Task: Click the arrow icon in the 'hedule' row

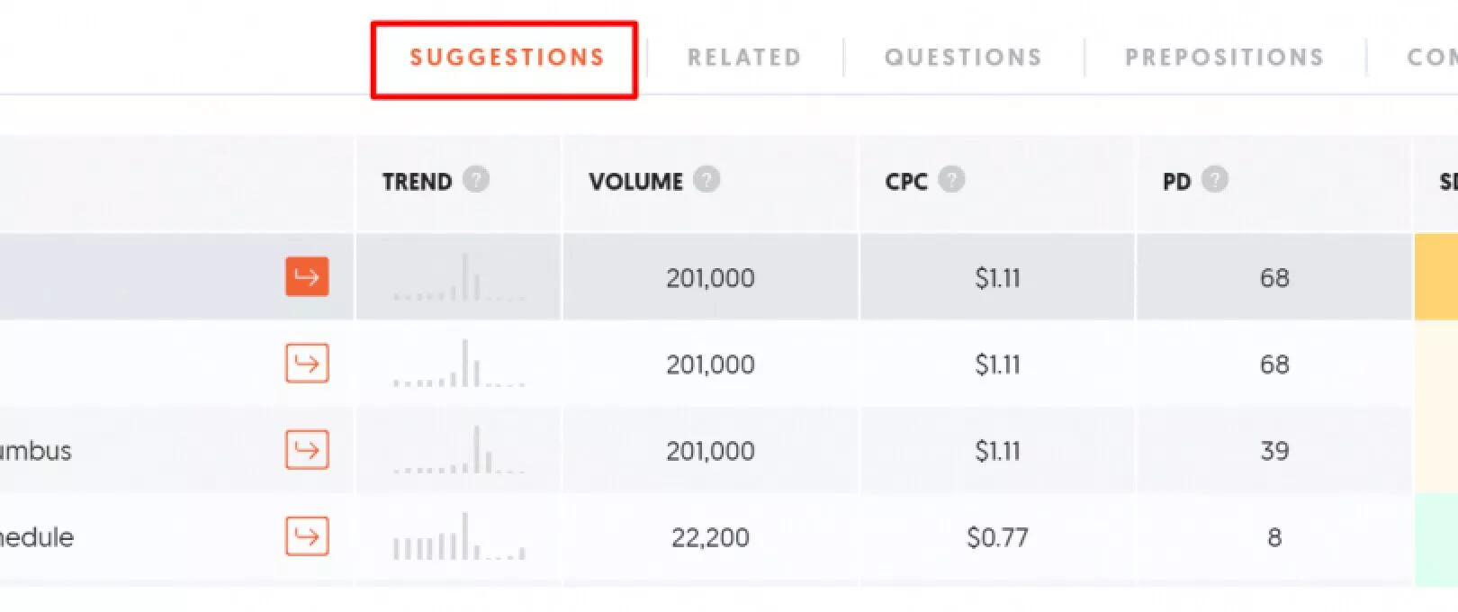Action: (307, 536)
